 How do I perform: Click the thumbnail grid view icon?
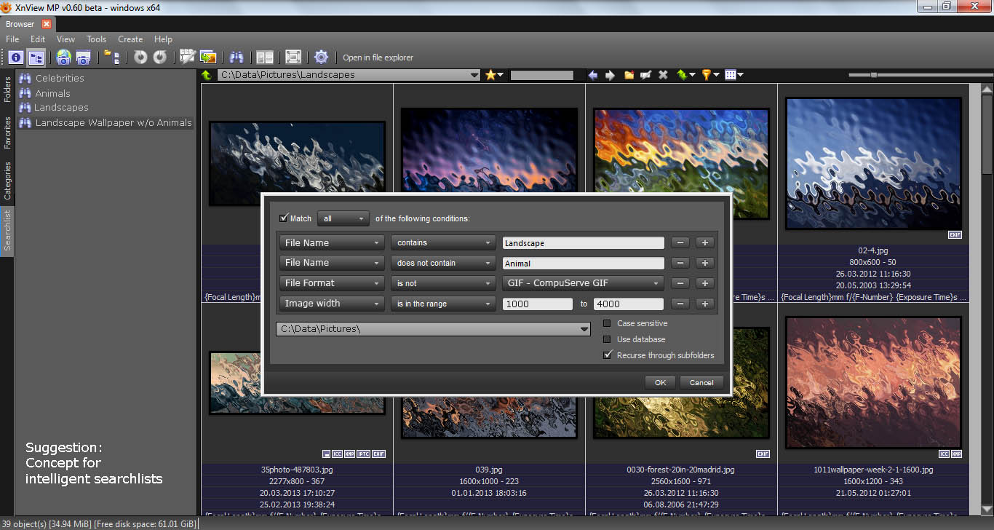[731, 75]
